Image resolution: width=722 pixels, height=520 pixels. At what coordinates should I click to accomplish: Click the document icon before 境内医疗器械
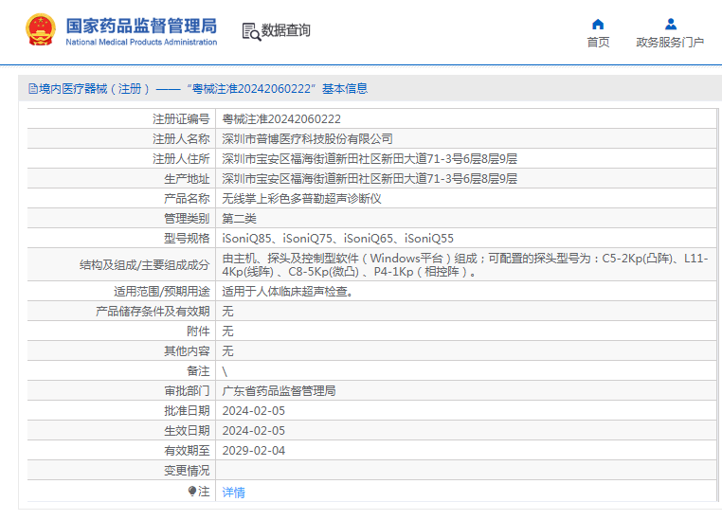tap(33, 89)
